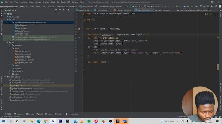This screenshot has height=124, width=222.
Task: Open App Inspection tool window
Action: tap(72, 114)
